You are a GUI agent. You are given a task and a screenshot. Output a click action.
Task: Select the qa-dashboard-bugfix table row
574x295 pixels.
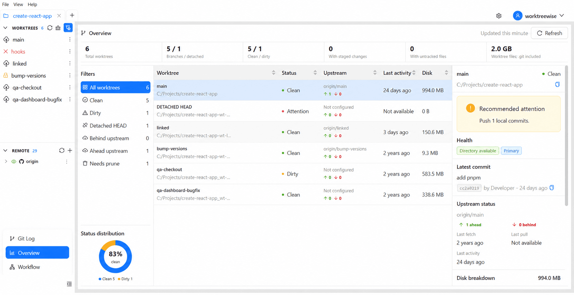(303, 194)
